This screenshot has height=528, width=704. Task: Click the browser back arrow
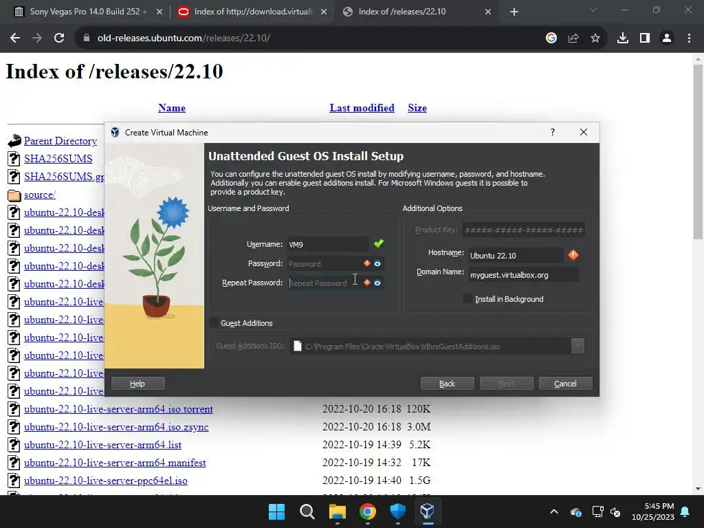pos(15,38)
